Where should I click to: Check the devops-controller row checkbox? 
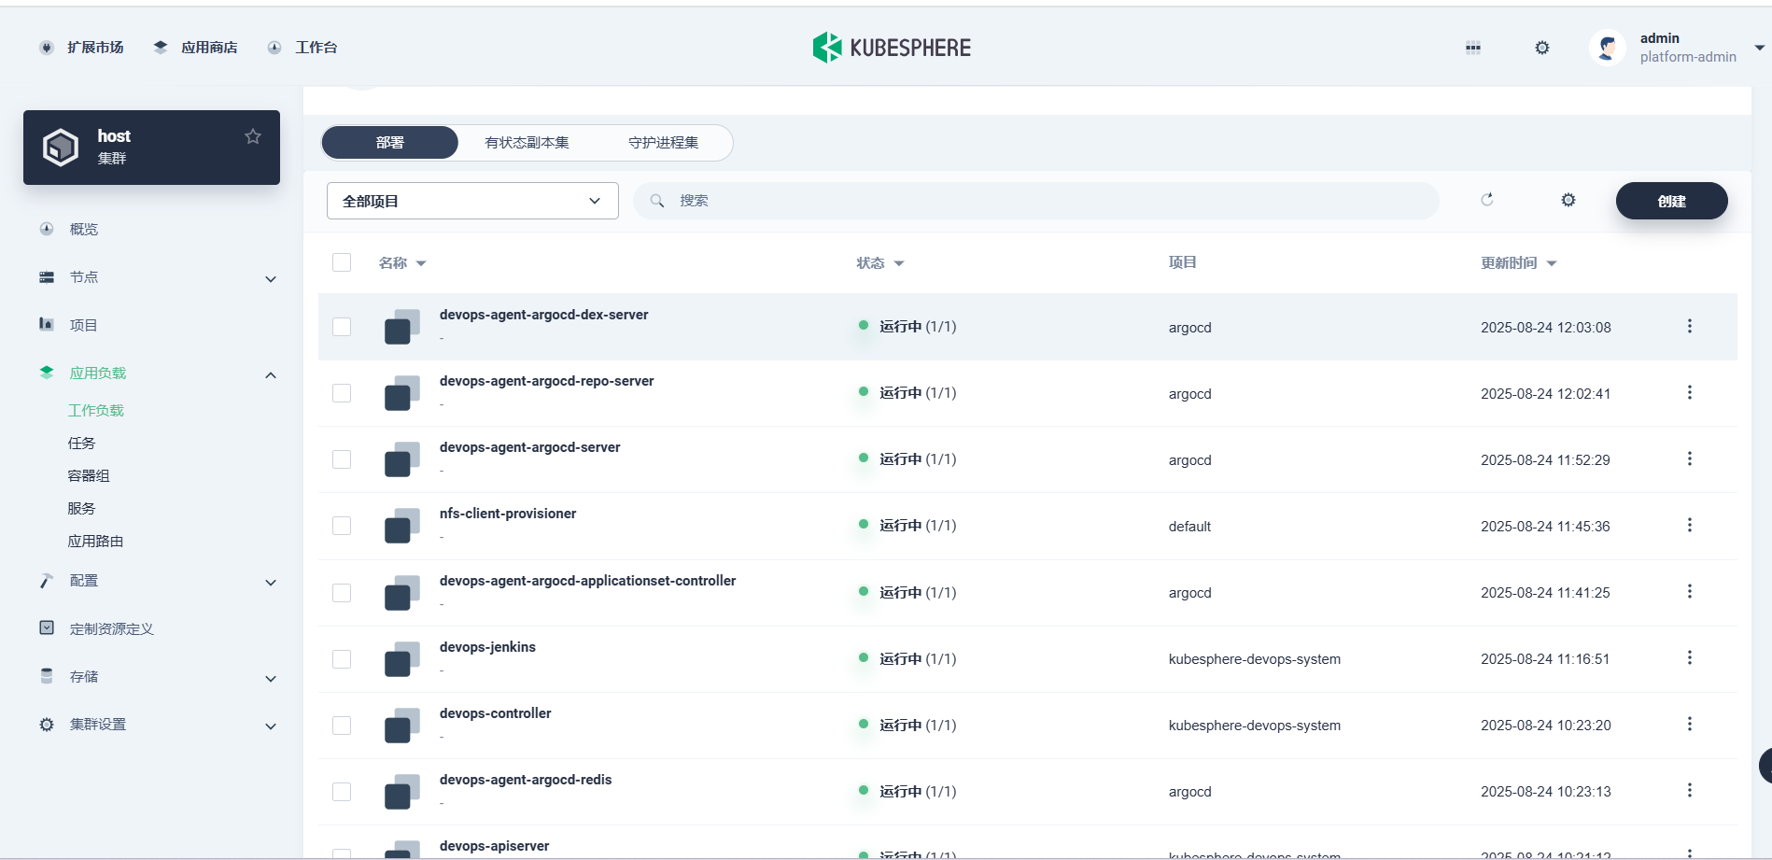pyautogui.click(x=342, y=726)
